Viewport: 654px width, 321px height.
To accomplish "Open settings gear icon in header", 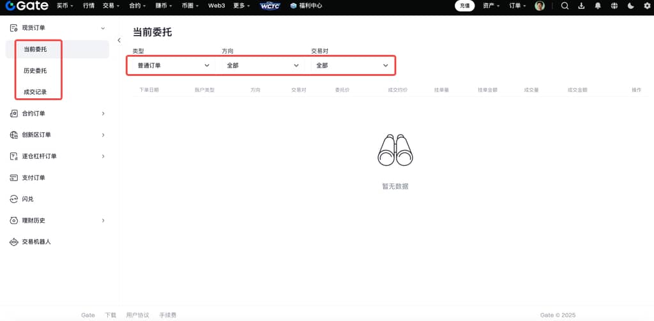I will [647, 6].
